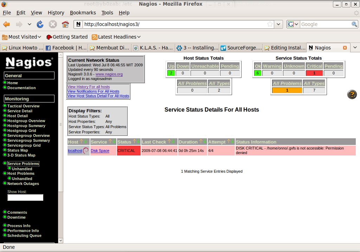This screenshot has width=360, height=252.
Task: Click the yellow help question mark icon
Action: coord(352,94)
